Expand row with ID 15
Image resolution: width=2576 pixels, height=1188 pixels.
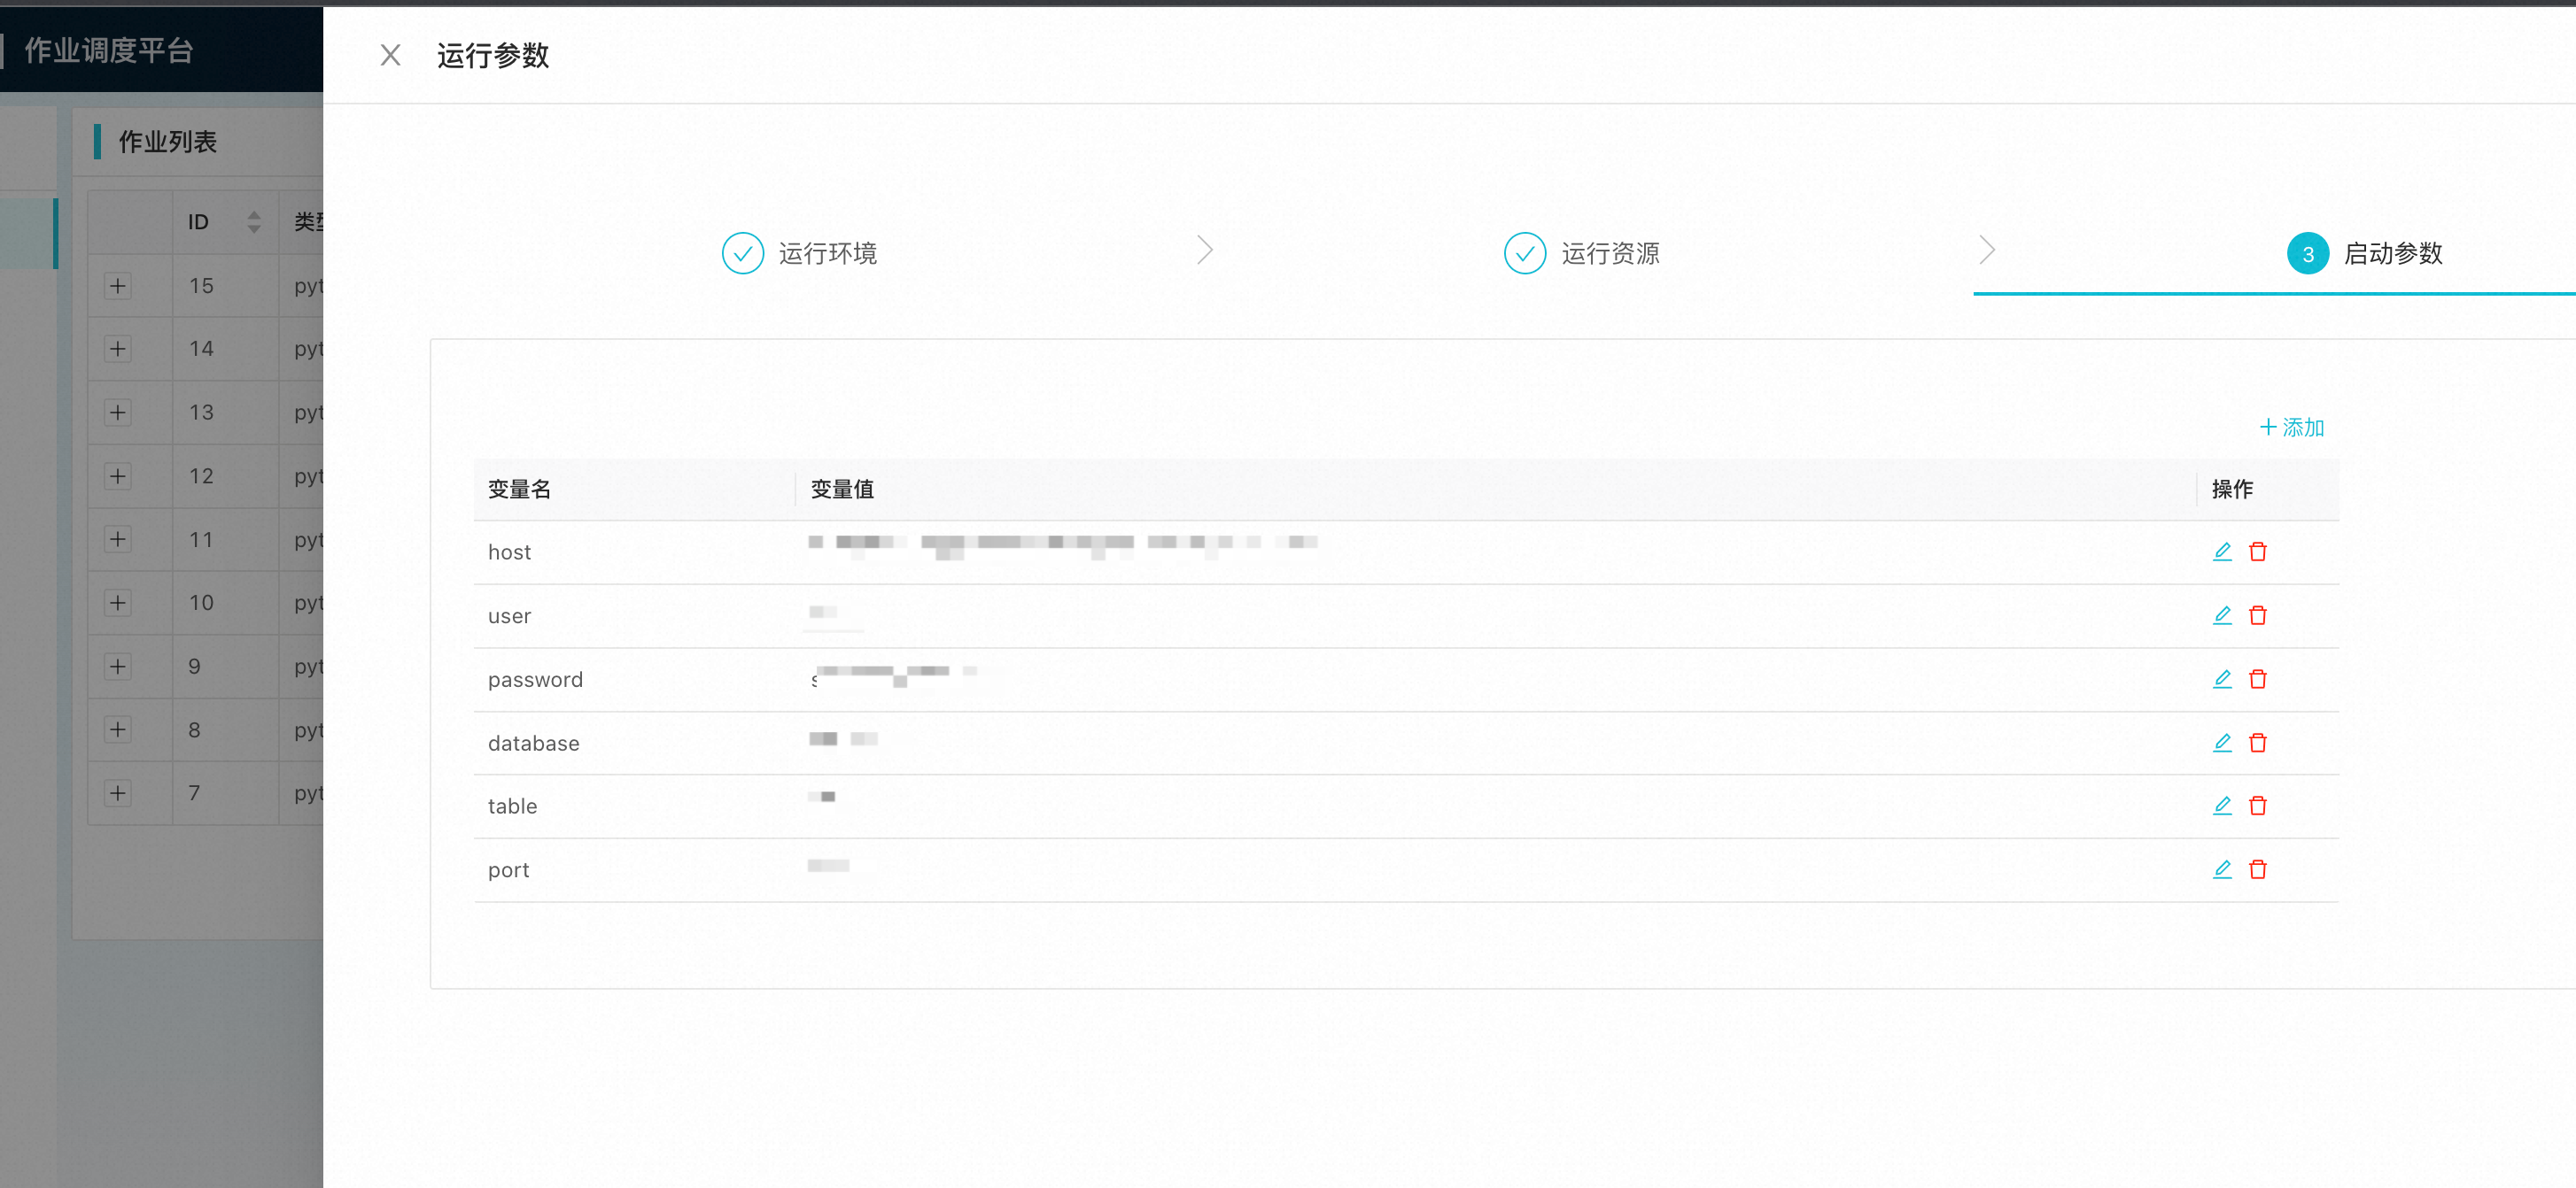[118, 286]
